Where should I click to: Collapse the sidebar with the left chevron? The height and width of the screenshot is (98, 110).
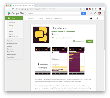pos(6,30)
